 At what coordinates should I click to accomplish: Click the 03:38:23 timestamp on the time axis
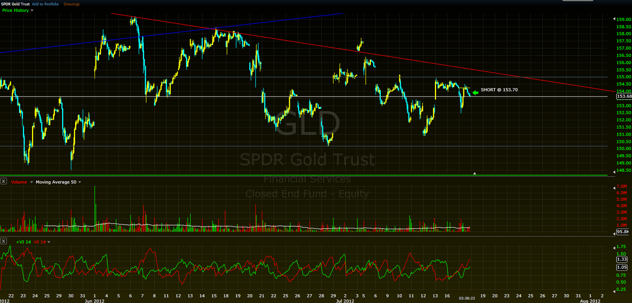click(467, 298)
